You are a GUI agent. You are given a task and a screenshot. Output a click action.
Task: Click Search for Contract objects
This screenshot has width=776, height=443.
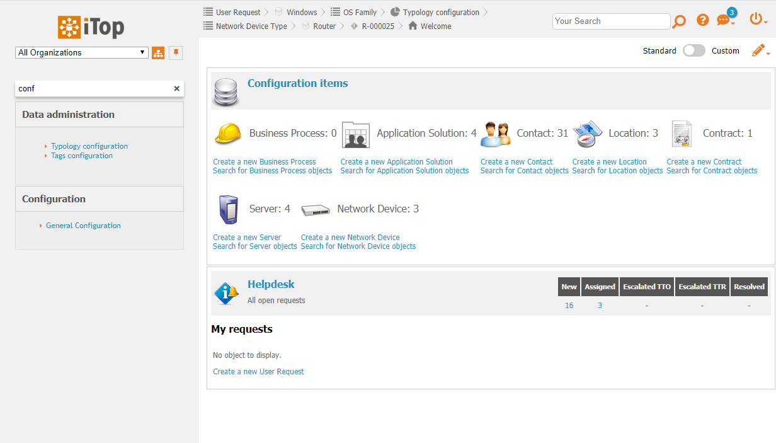[x=712, y=171]
